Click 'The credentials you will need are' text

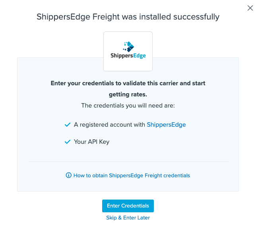tap(128, 106)
